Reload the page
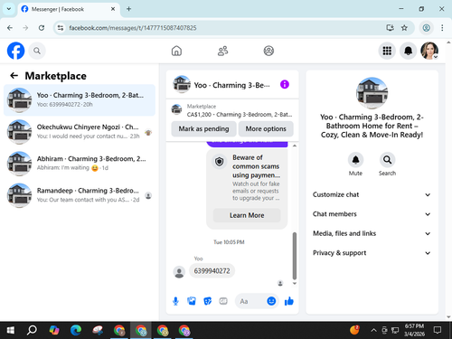Image resolution: width=452 pixels, height=339 pixels. coord(42,28)
